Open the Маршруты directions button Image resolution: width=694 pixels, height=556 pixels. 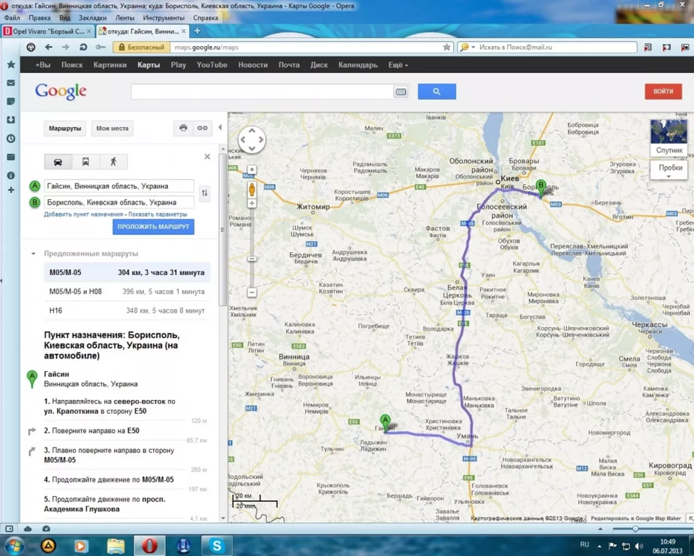65,128
